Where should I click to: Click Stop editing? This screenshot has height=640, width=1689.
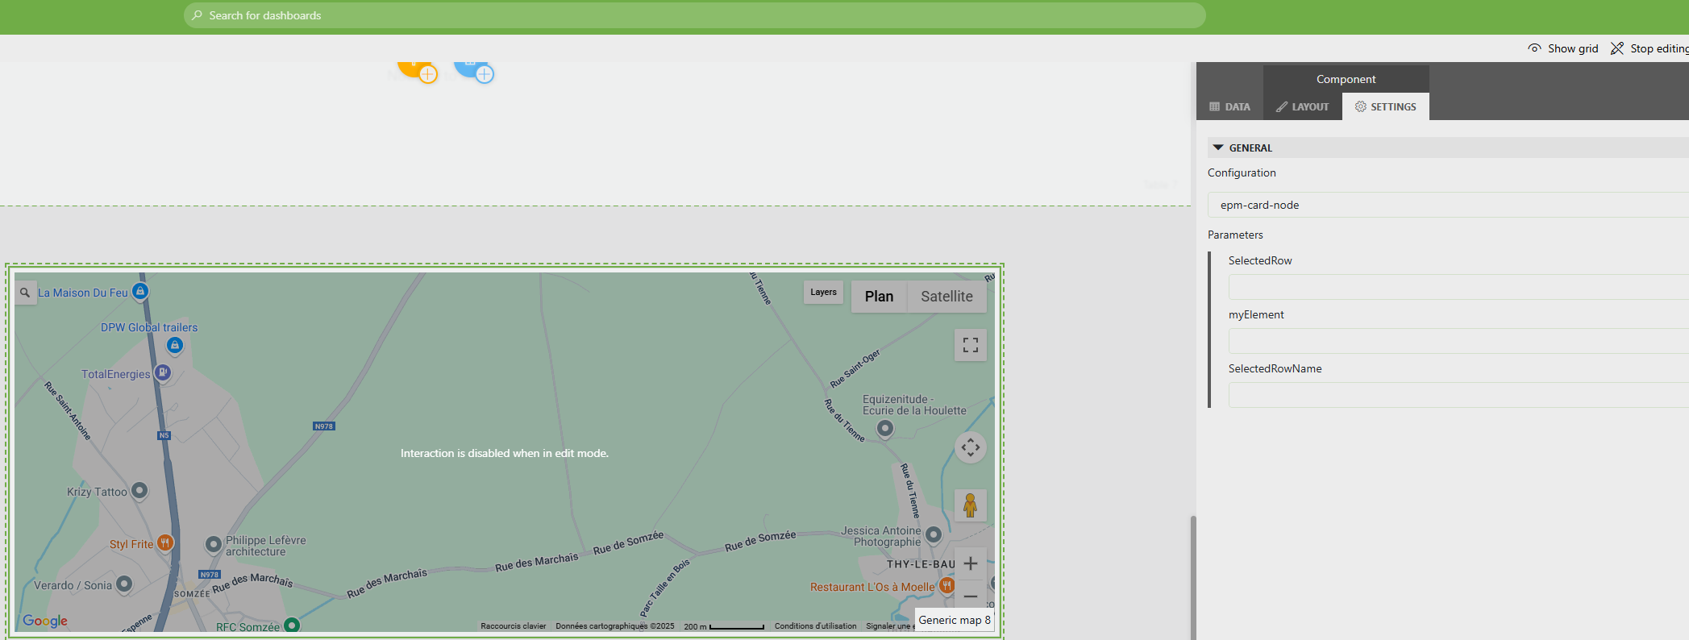pos(1650,48)
